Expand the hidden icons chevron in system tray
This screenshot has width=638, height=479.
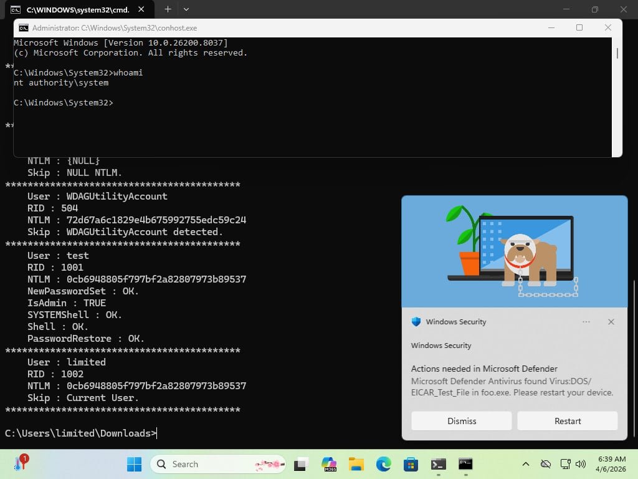click(x=526, y=464)
